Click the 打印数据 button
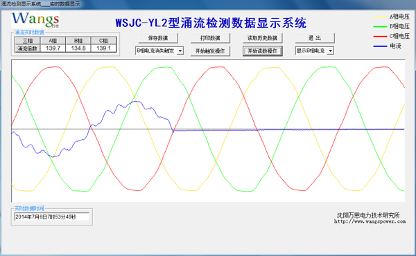This screenshot has height=256, width=416. [x=210, y=38]
